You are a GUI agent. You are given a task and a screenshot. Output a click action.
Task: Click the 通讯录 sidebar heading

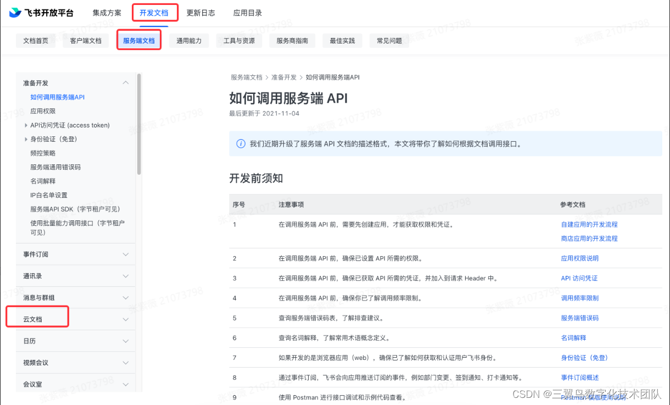click(x=32, y=276)
